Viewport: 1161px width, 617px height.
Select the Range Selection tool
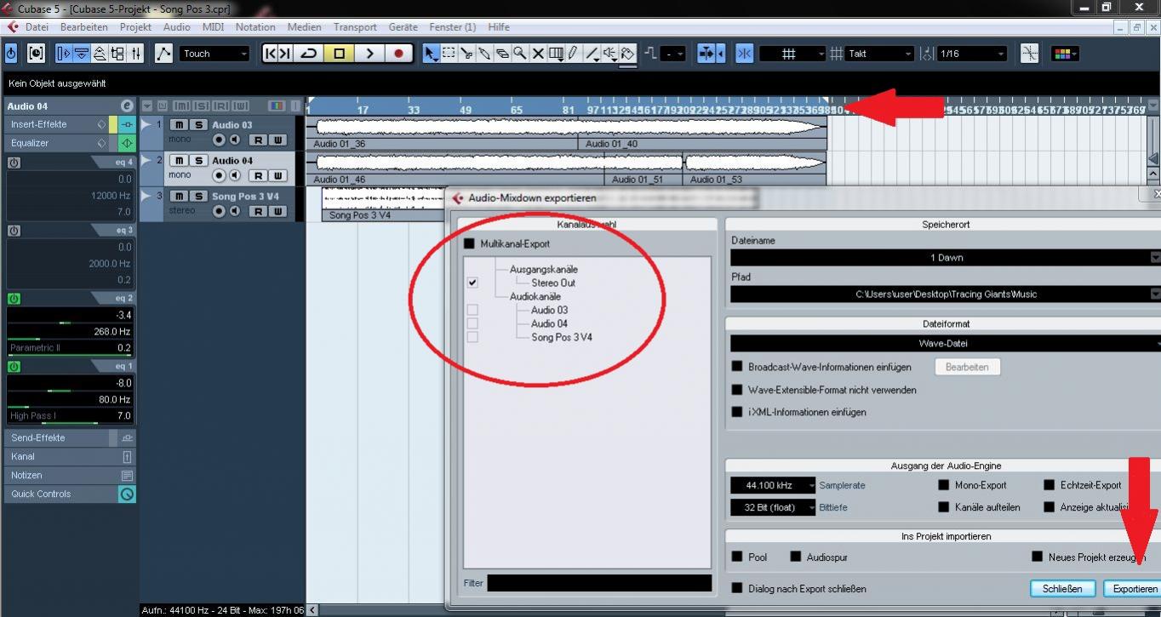449,54
